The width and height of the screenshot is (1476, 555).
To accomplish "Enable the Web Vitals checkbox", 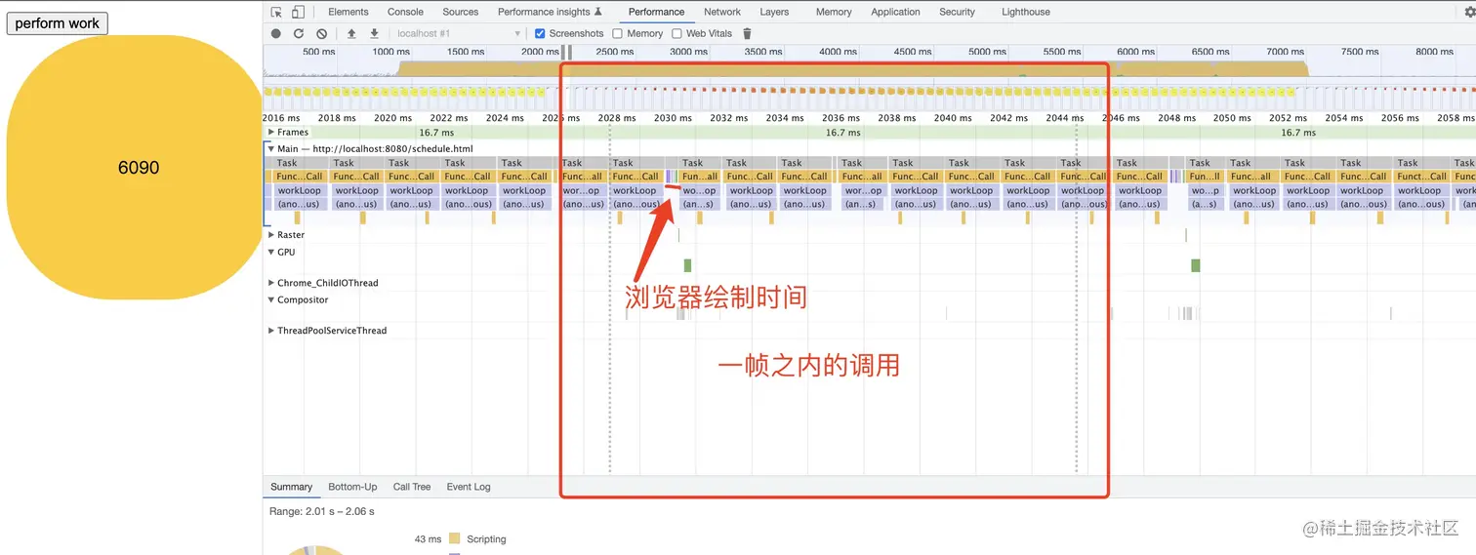I will click(x=676, y=33).
